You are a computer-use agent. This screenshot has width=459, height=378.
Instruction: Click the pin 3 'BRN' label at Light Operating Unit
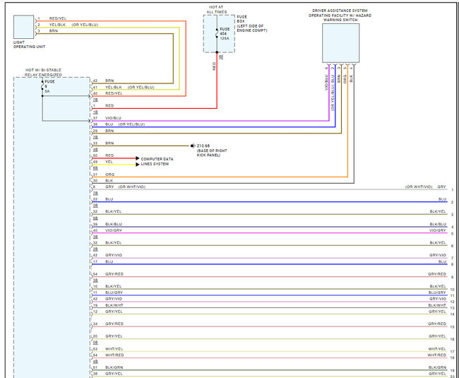pos(53,31)
